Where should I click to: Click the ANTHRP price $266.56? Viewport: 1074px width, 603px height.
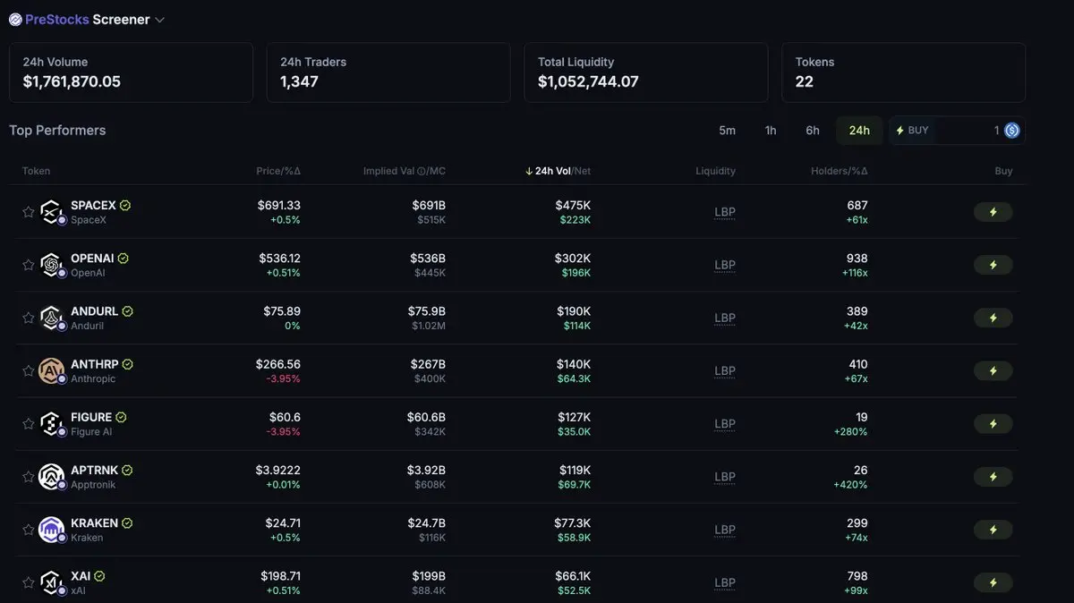(278, 364)
